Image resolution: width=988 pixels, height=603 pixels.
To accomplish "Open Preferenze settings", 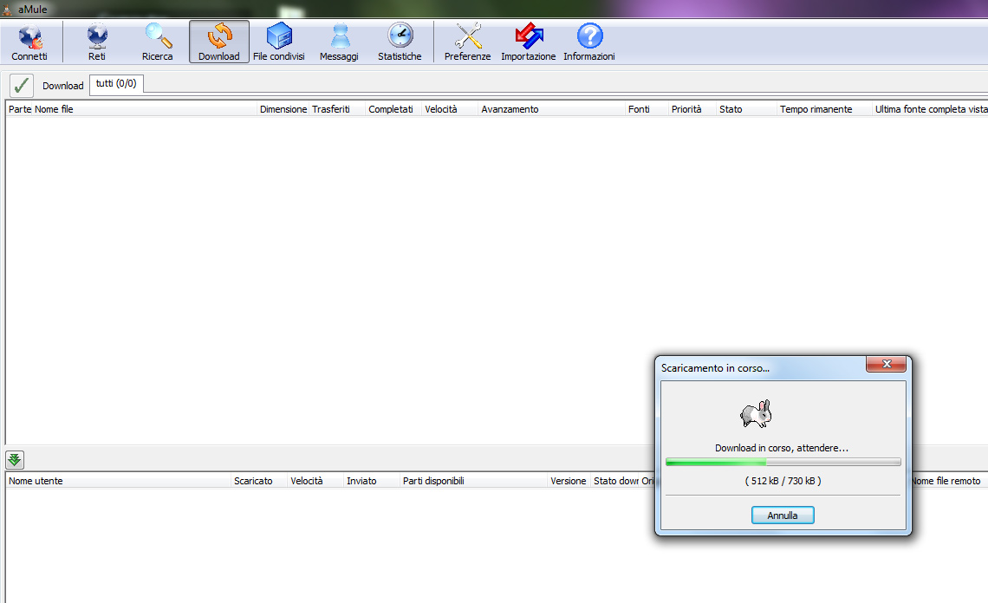I will pyautogui.click(x=467, y=42).
